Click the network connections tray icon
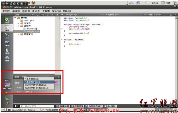Viewport: 178px width, 113px height. 138,3
